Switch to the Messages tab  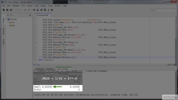pos(40,69)
